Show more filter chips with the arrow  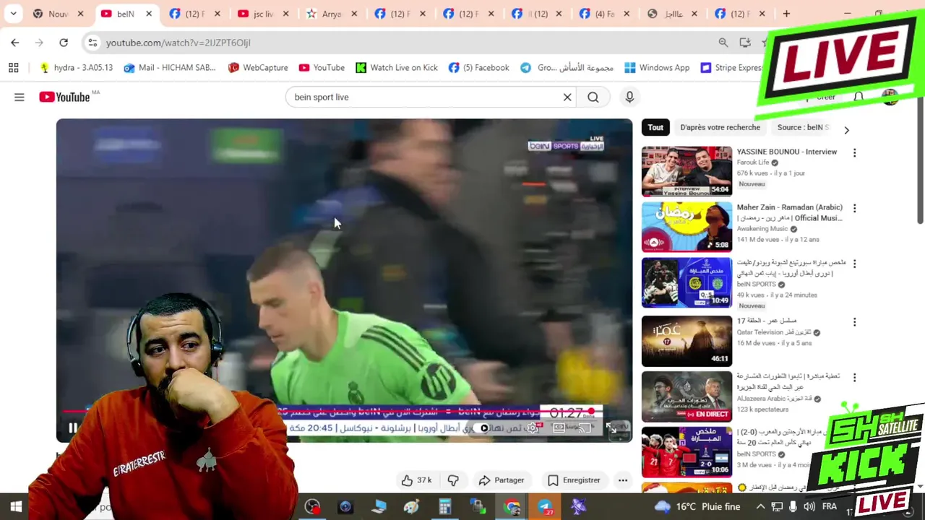846,130
